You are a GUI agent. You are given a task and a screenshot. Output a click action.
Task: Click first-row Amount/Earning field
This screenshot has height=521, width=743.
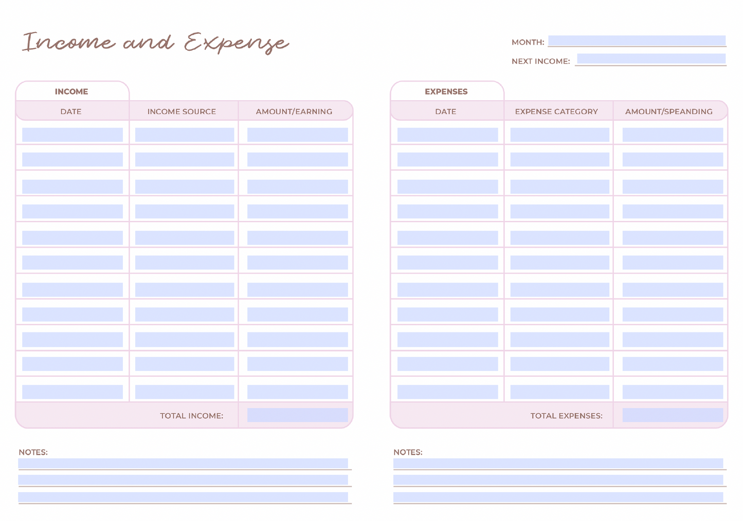tap(298, 135)
